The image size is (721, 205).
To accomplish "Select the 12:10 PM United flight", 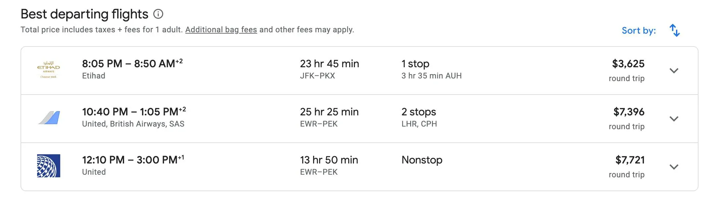I will [x=133, y=160].
